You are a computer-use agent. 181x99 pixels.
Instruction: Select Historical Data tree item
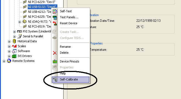click(x=27, y=41)
